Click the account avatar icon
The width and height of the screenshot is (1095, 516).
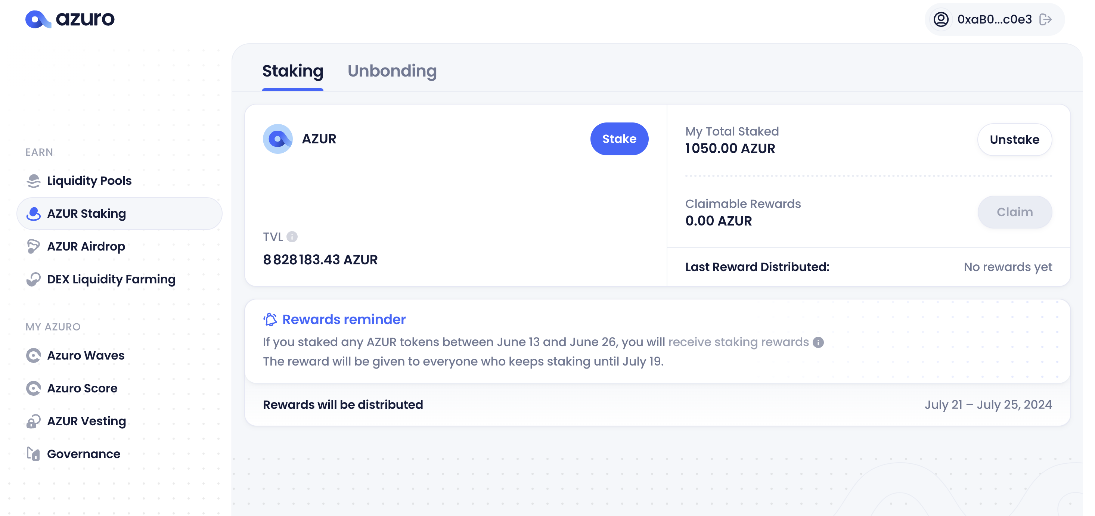(941, 19)
